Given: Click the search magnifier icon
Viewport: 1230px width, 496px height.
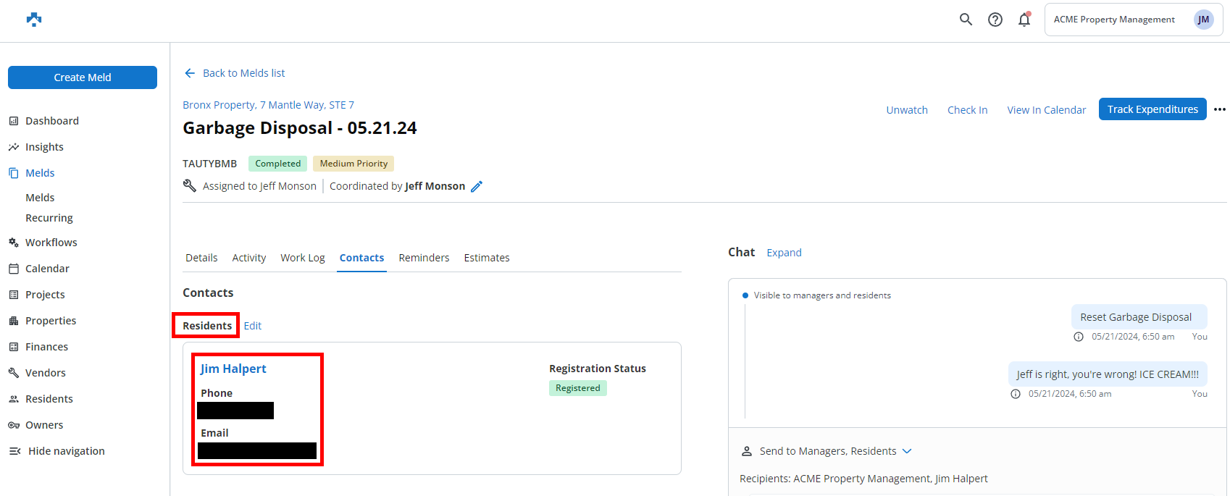Looking at the screenshot, I should coord(966,20).
